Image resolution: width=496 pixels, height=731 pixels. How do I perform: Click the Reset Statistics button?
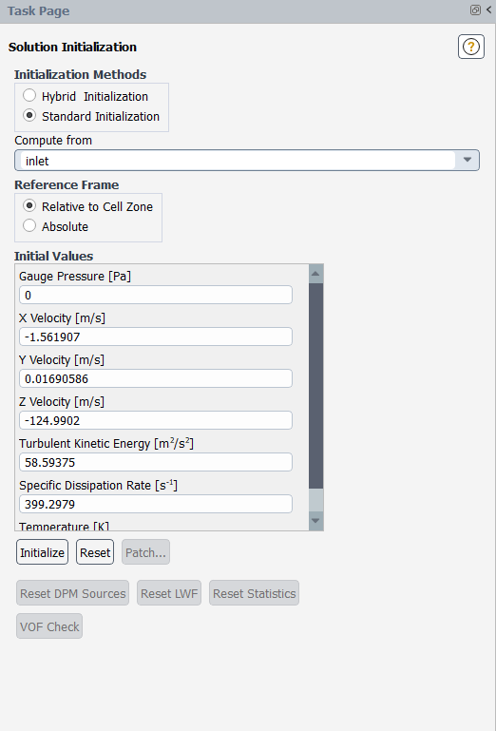254,593
